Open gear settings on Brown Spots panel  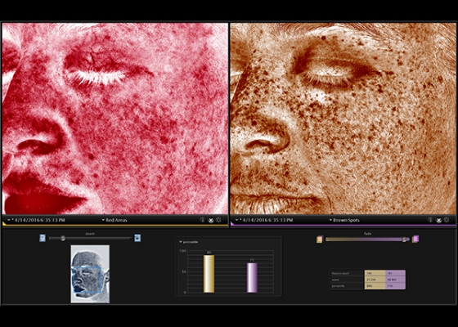pyautogui.click(x=446, y=220)
